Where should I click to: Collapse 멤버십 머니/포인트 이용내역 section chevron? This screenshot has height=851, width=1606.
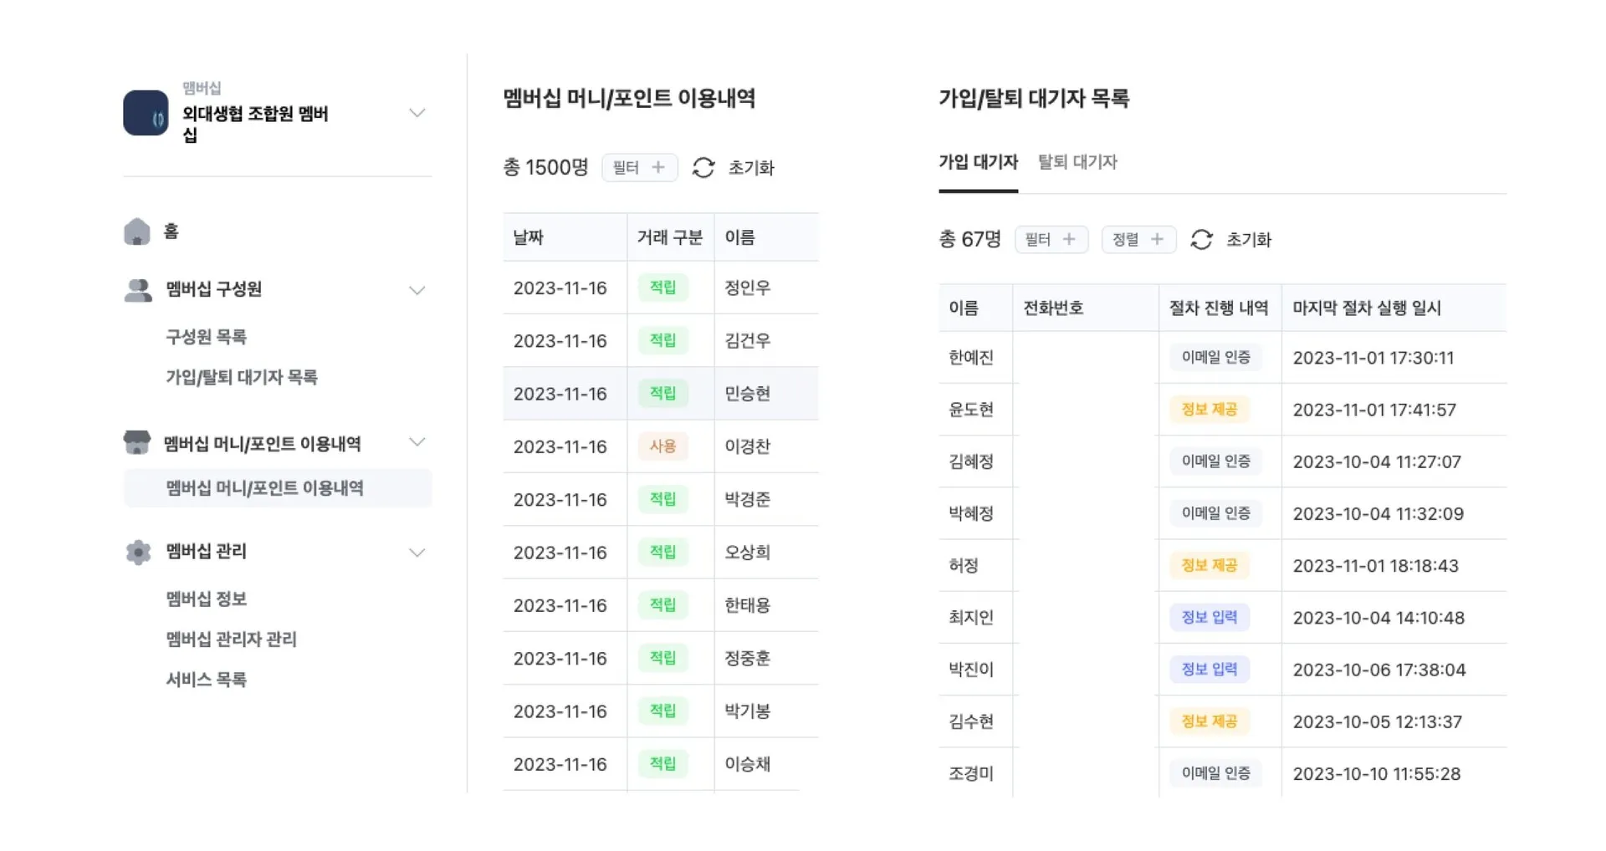point(417,441)
